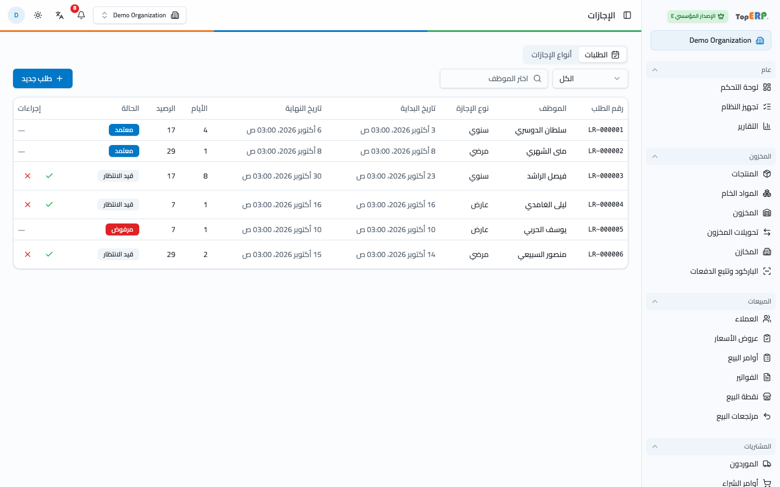Approve leave request LR-000006 with the green checkmark
The width and height of the screenshot is (780, 487).
pyautogui.click(x=49, y=254)
